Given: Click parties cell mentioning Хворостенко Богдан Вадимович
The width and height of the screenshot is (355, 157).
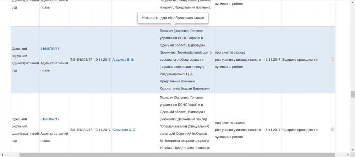Looking at the screenshot, I should click(186, 59).
